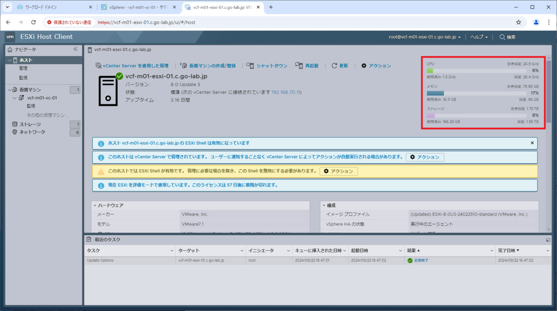The image size is (557, 311).
Task: Click the network count badge 6
Action: [75, 132]
